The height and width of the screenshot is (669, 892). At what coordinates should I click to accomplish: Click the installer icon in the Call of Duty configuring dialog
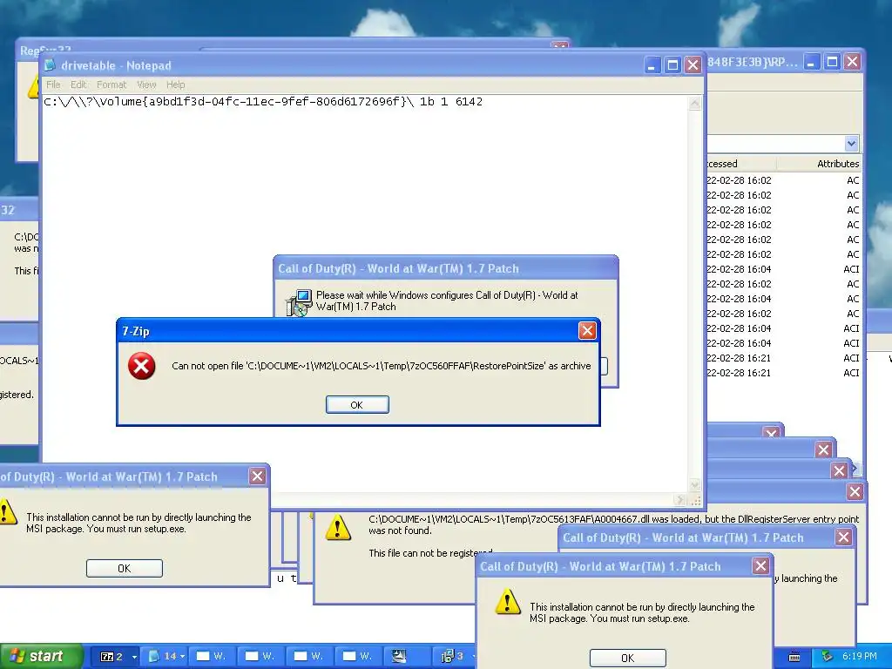click(299, 302)
